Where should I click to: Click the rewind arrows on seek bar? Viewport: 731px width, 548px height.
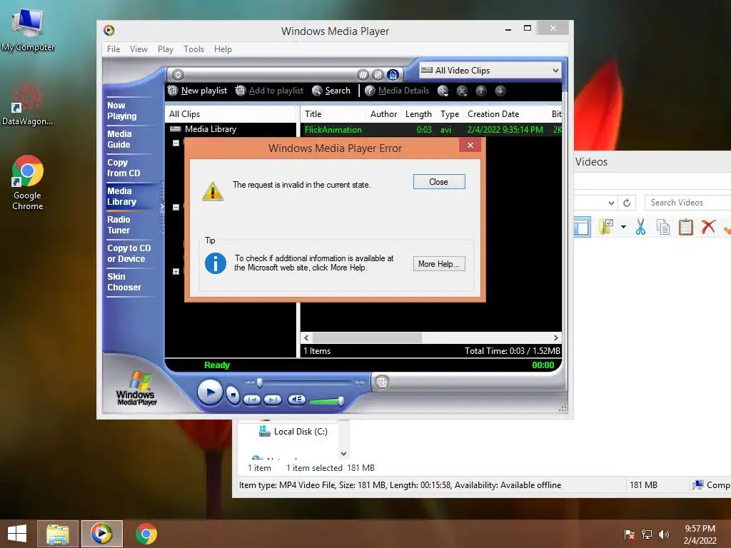pos(250,382)
